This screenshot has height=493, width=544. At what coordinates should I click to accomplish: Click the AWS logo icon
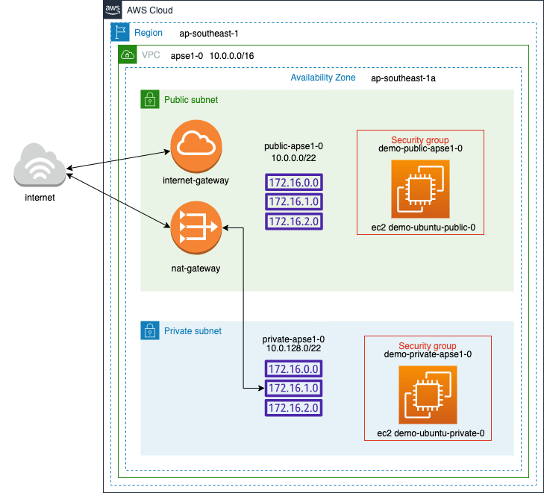(x=113, y=10)
